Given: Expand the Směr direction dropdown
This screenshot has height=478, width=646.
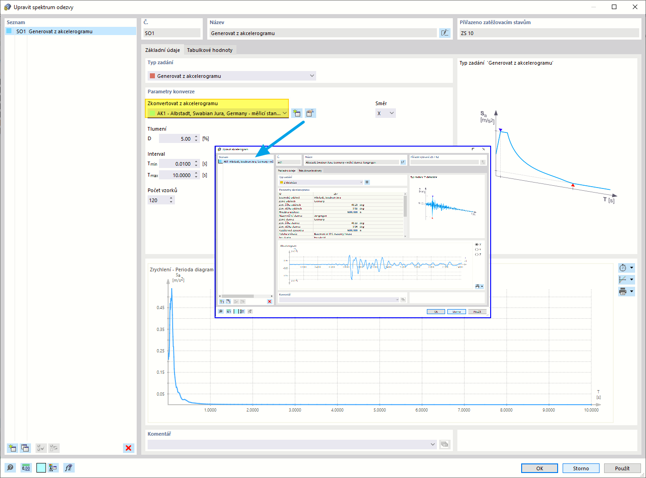Looking at the screenshot, I should [385, 113].
